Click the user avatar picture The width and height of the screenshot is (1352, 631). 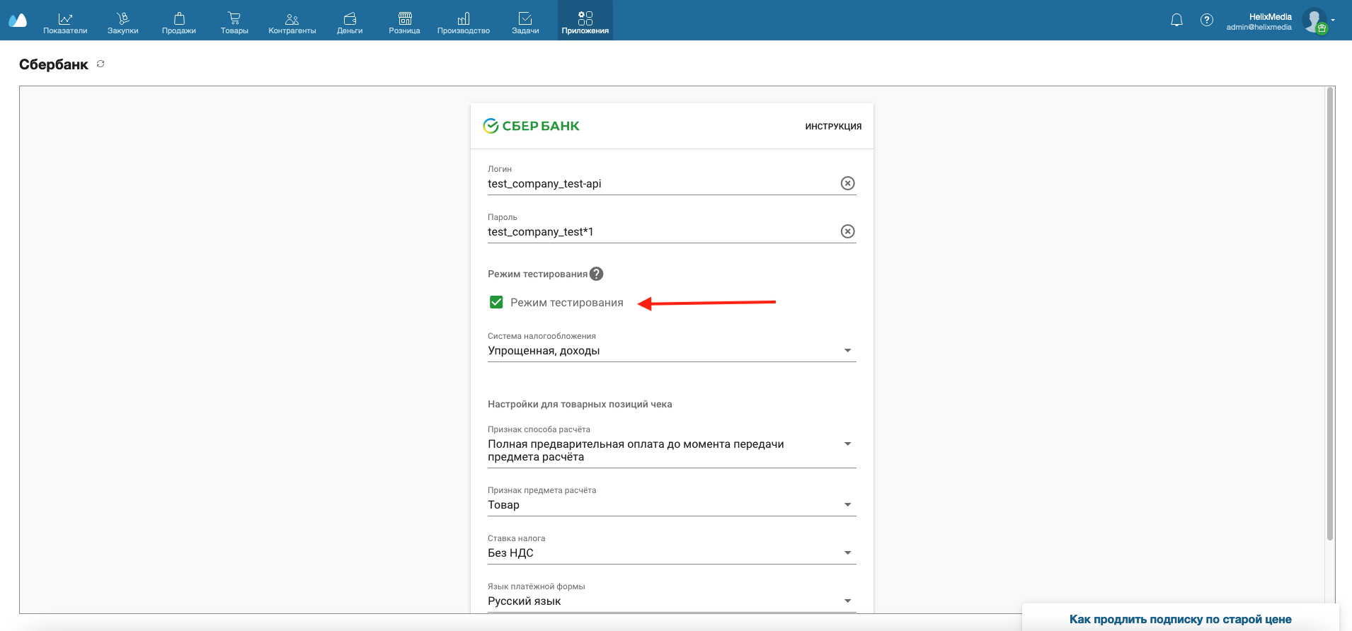point(1314,21)
